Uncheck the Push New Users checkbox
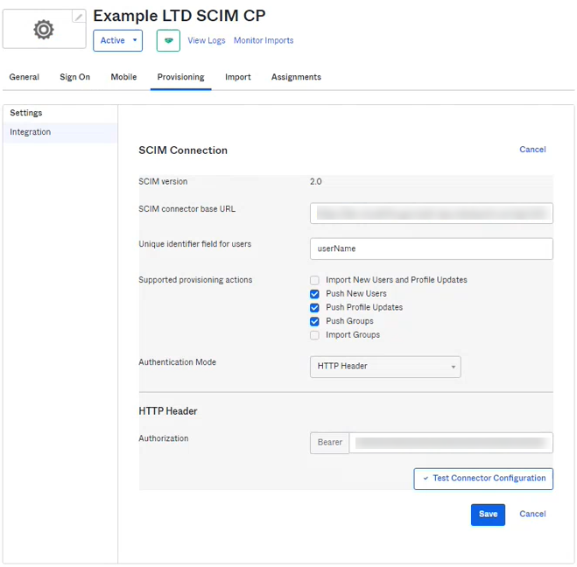 click(314, 294)
